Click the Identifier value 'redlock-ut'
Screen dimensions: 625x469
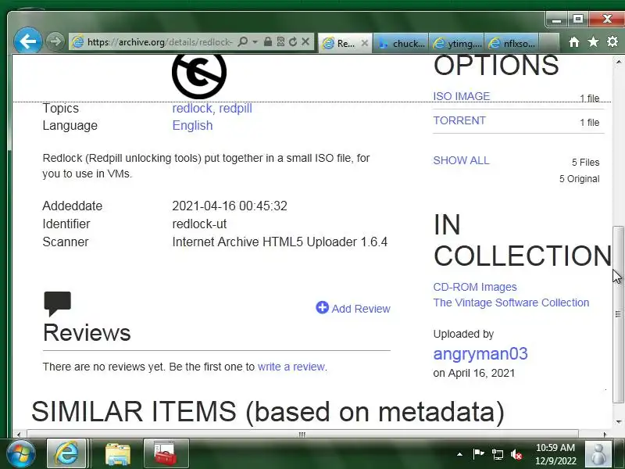[x=199, y=224]
